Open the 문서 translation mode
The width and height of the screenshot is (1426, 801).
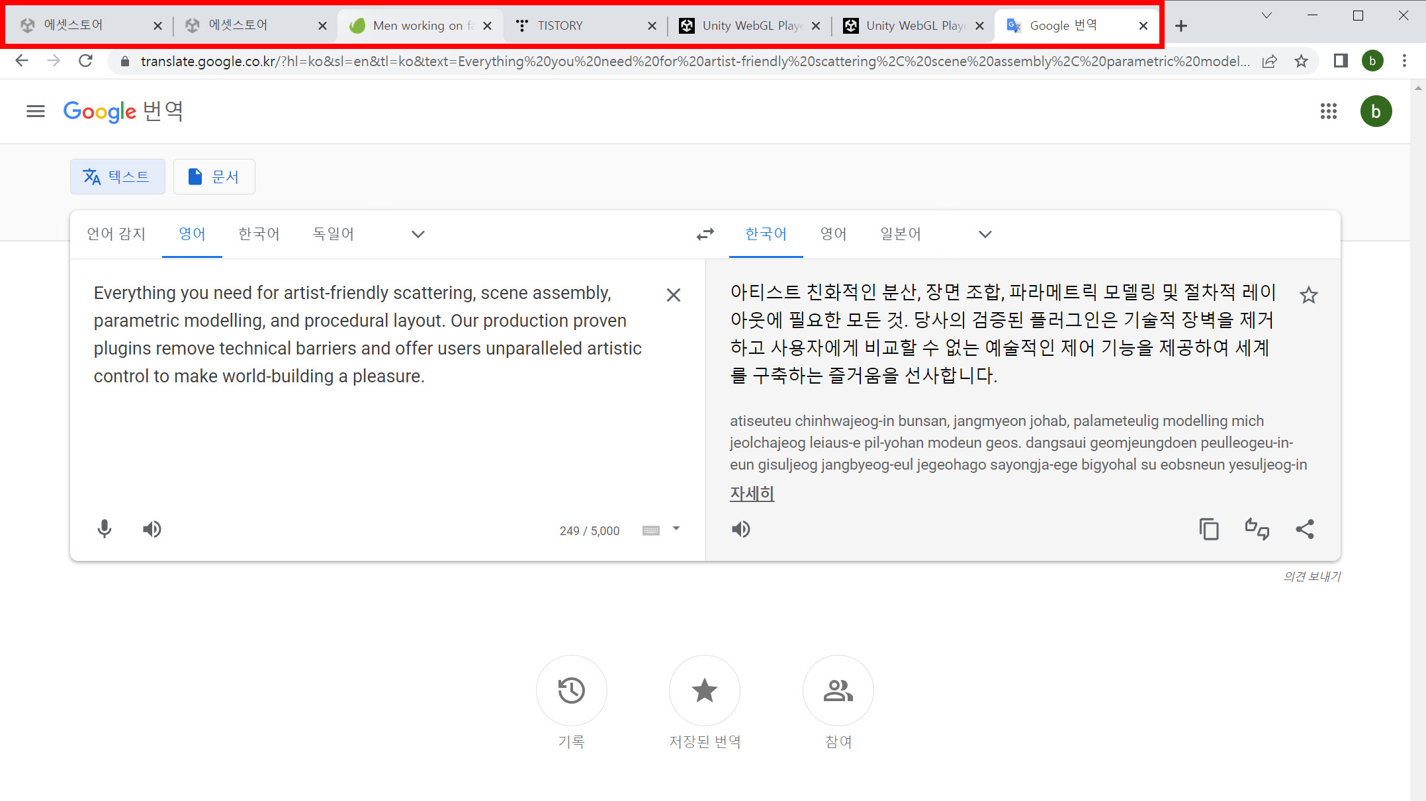point(214,177)
